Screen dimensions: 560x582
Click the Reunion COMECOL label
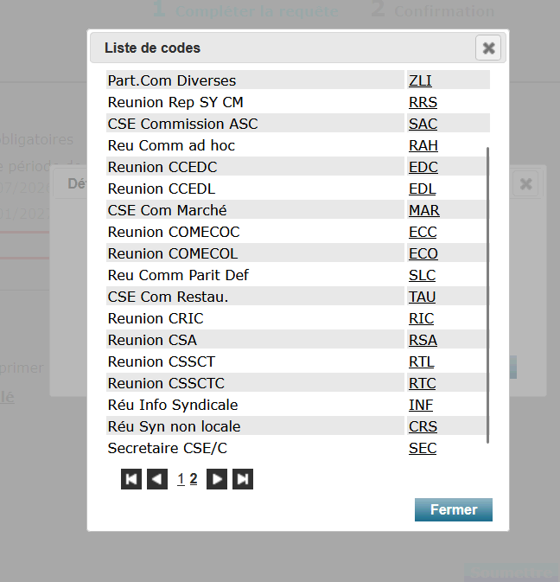(173, 253)
